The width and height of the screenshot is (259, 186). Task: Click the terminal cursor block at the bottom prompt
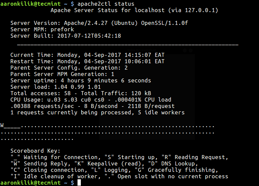tap(79, 183)
